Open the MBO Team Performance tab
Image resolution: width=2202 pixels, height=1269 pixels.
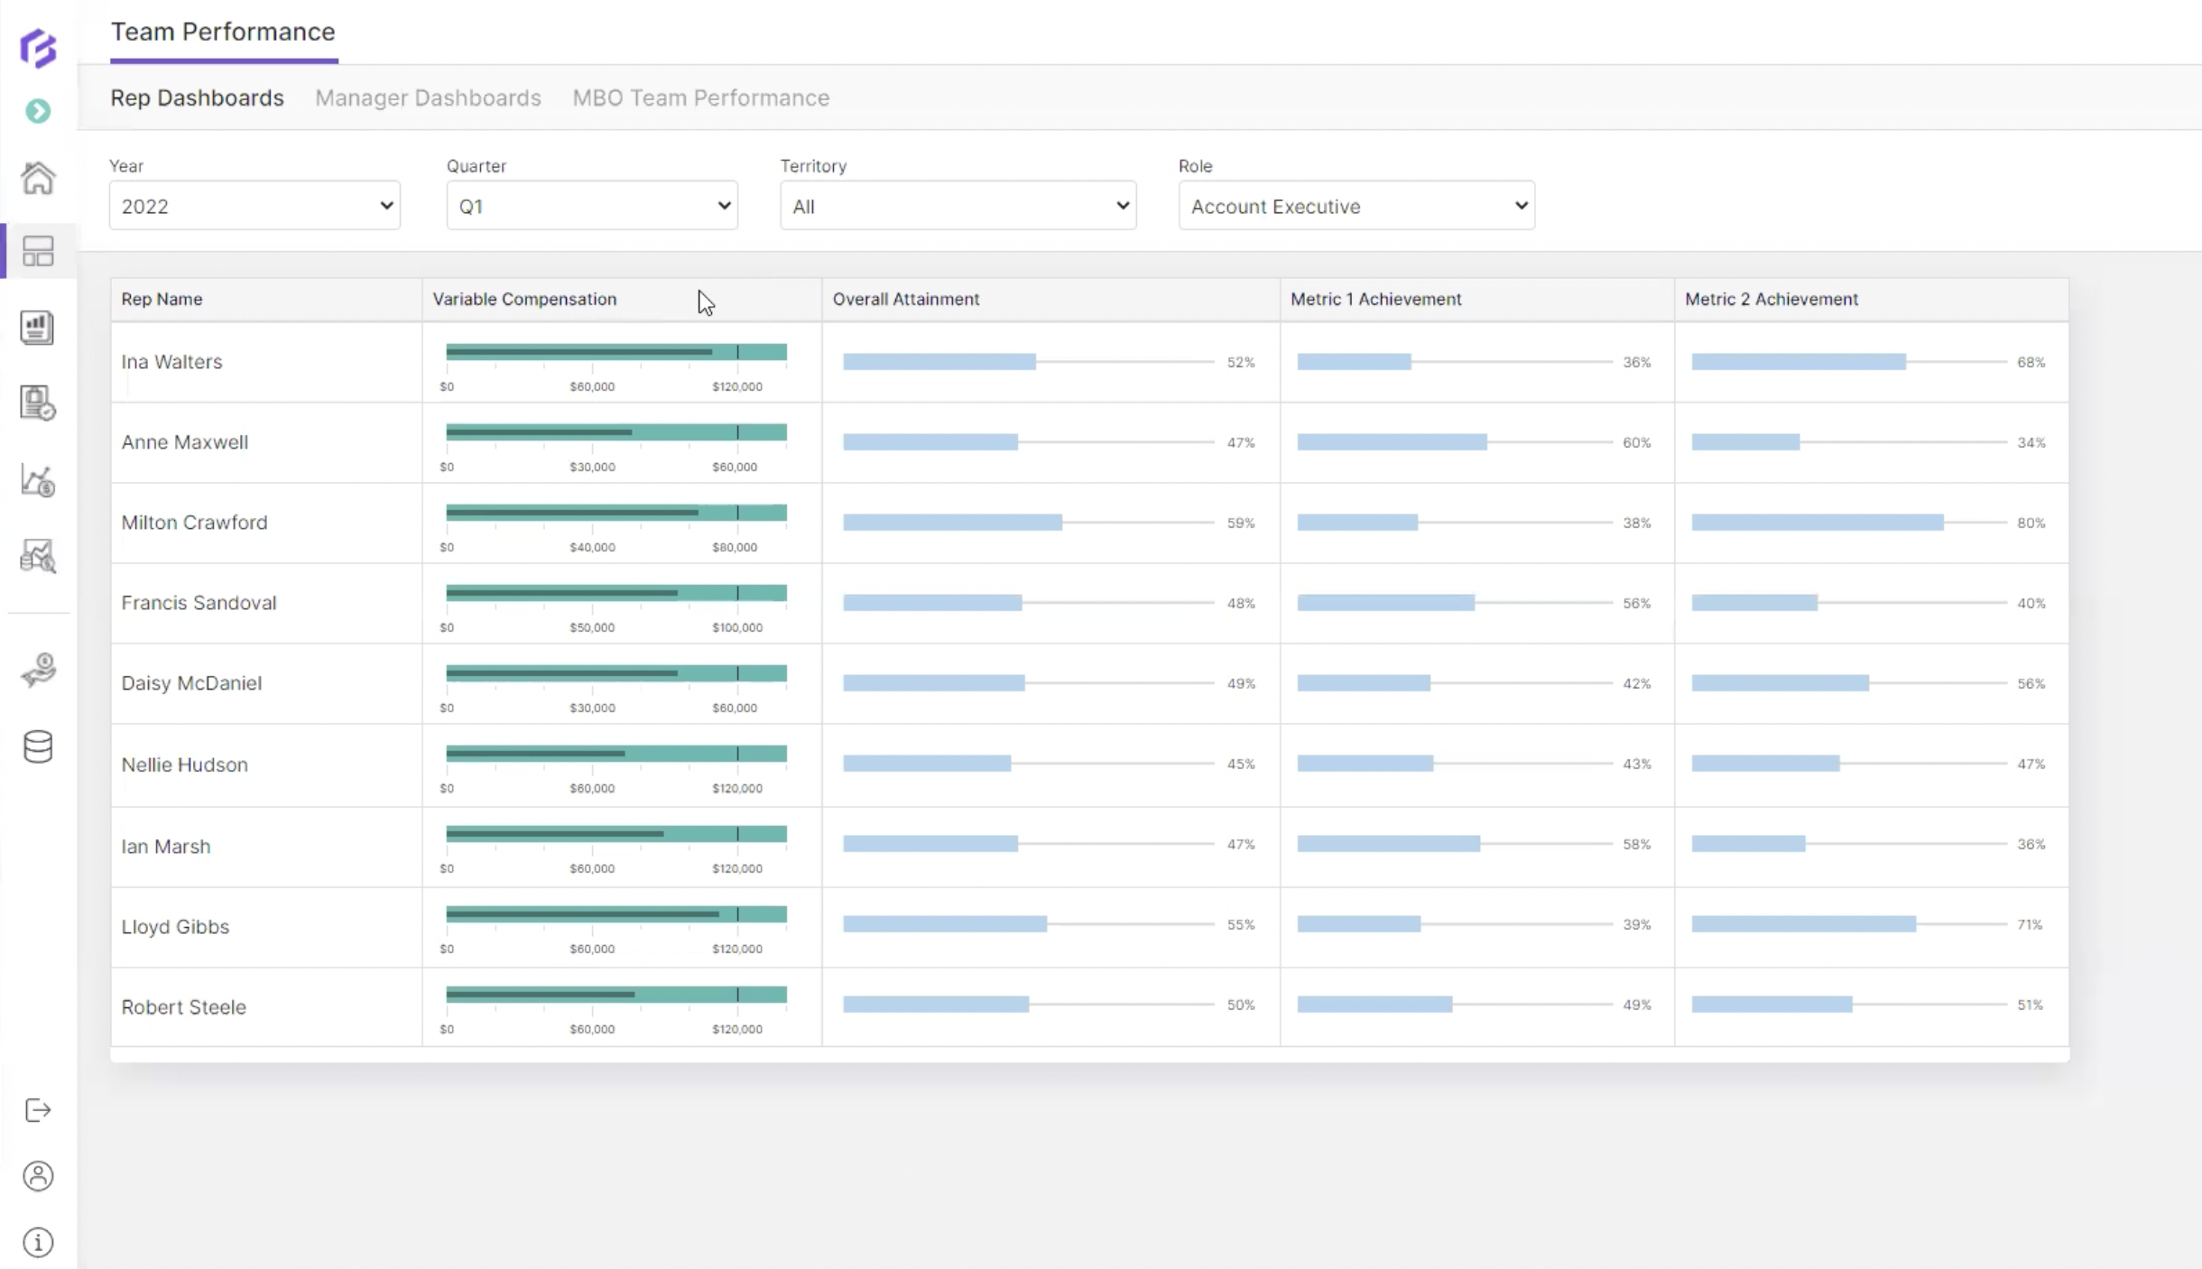(700, 97)
